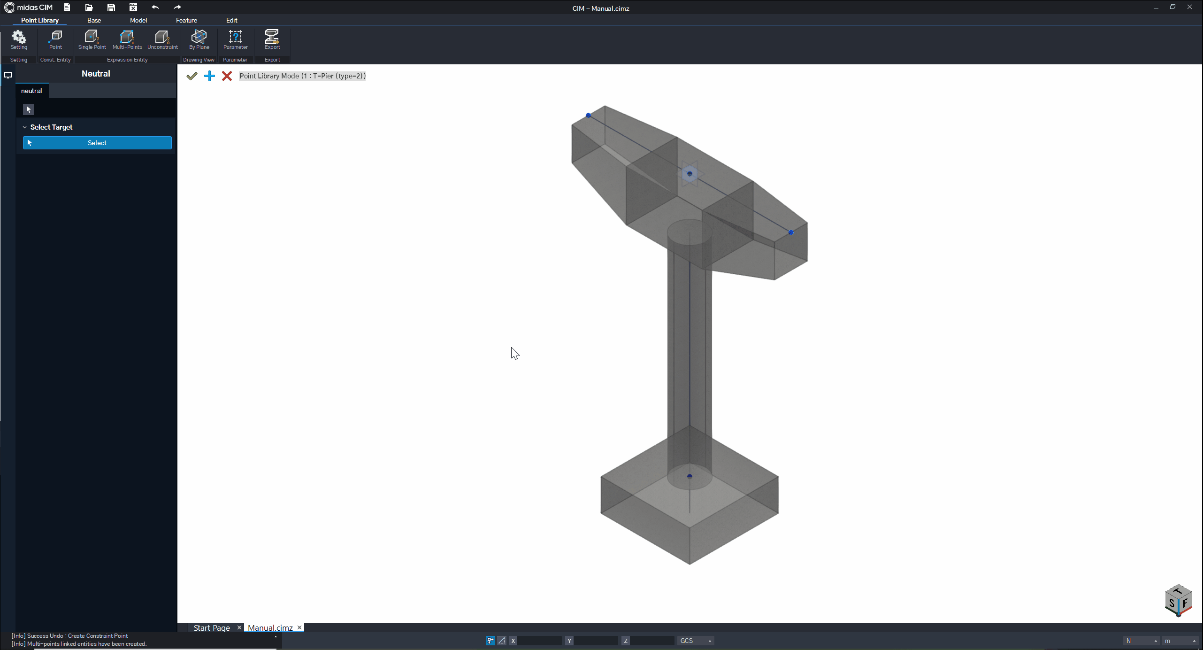Activate the Single Point expression tool
This screenshot has height=650, width=1203.
[x=92, y=40]
